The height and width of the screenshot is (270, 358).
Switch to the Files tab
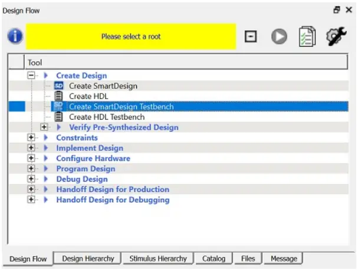[x=248, y=258]
